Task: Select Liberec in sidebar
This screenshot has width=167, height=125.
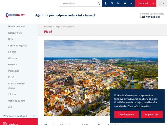Action: pos(12,52)
